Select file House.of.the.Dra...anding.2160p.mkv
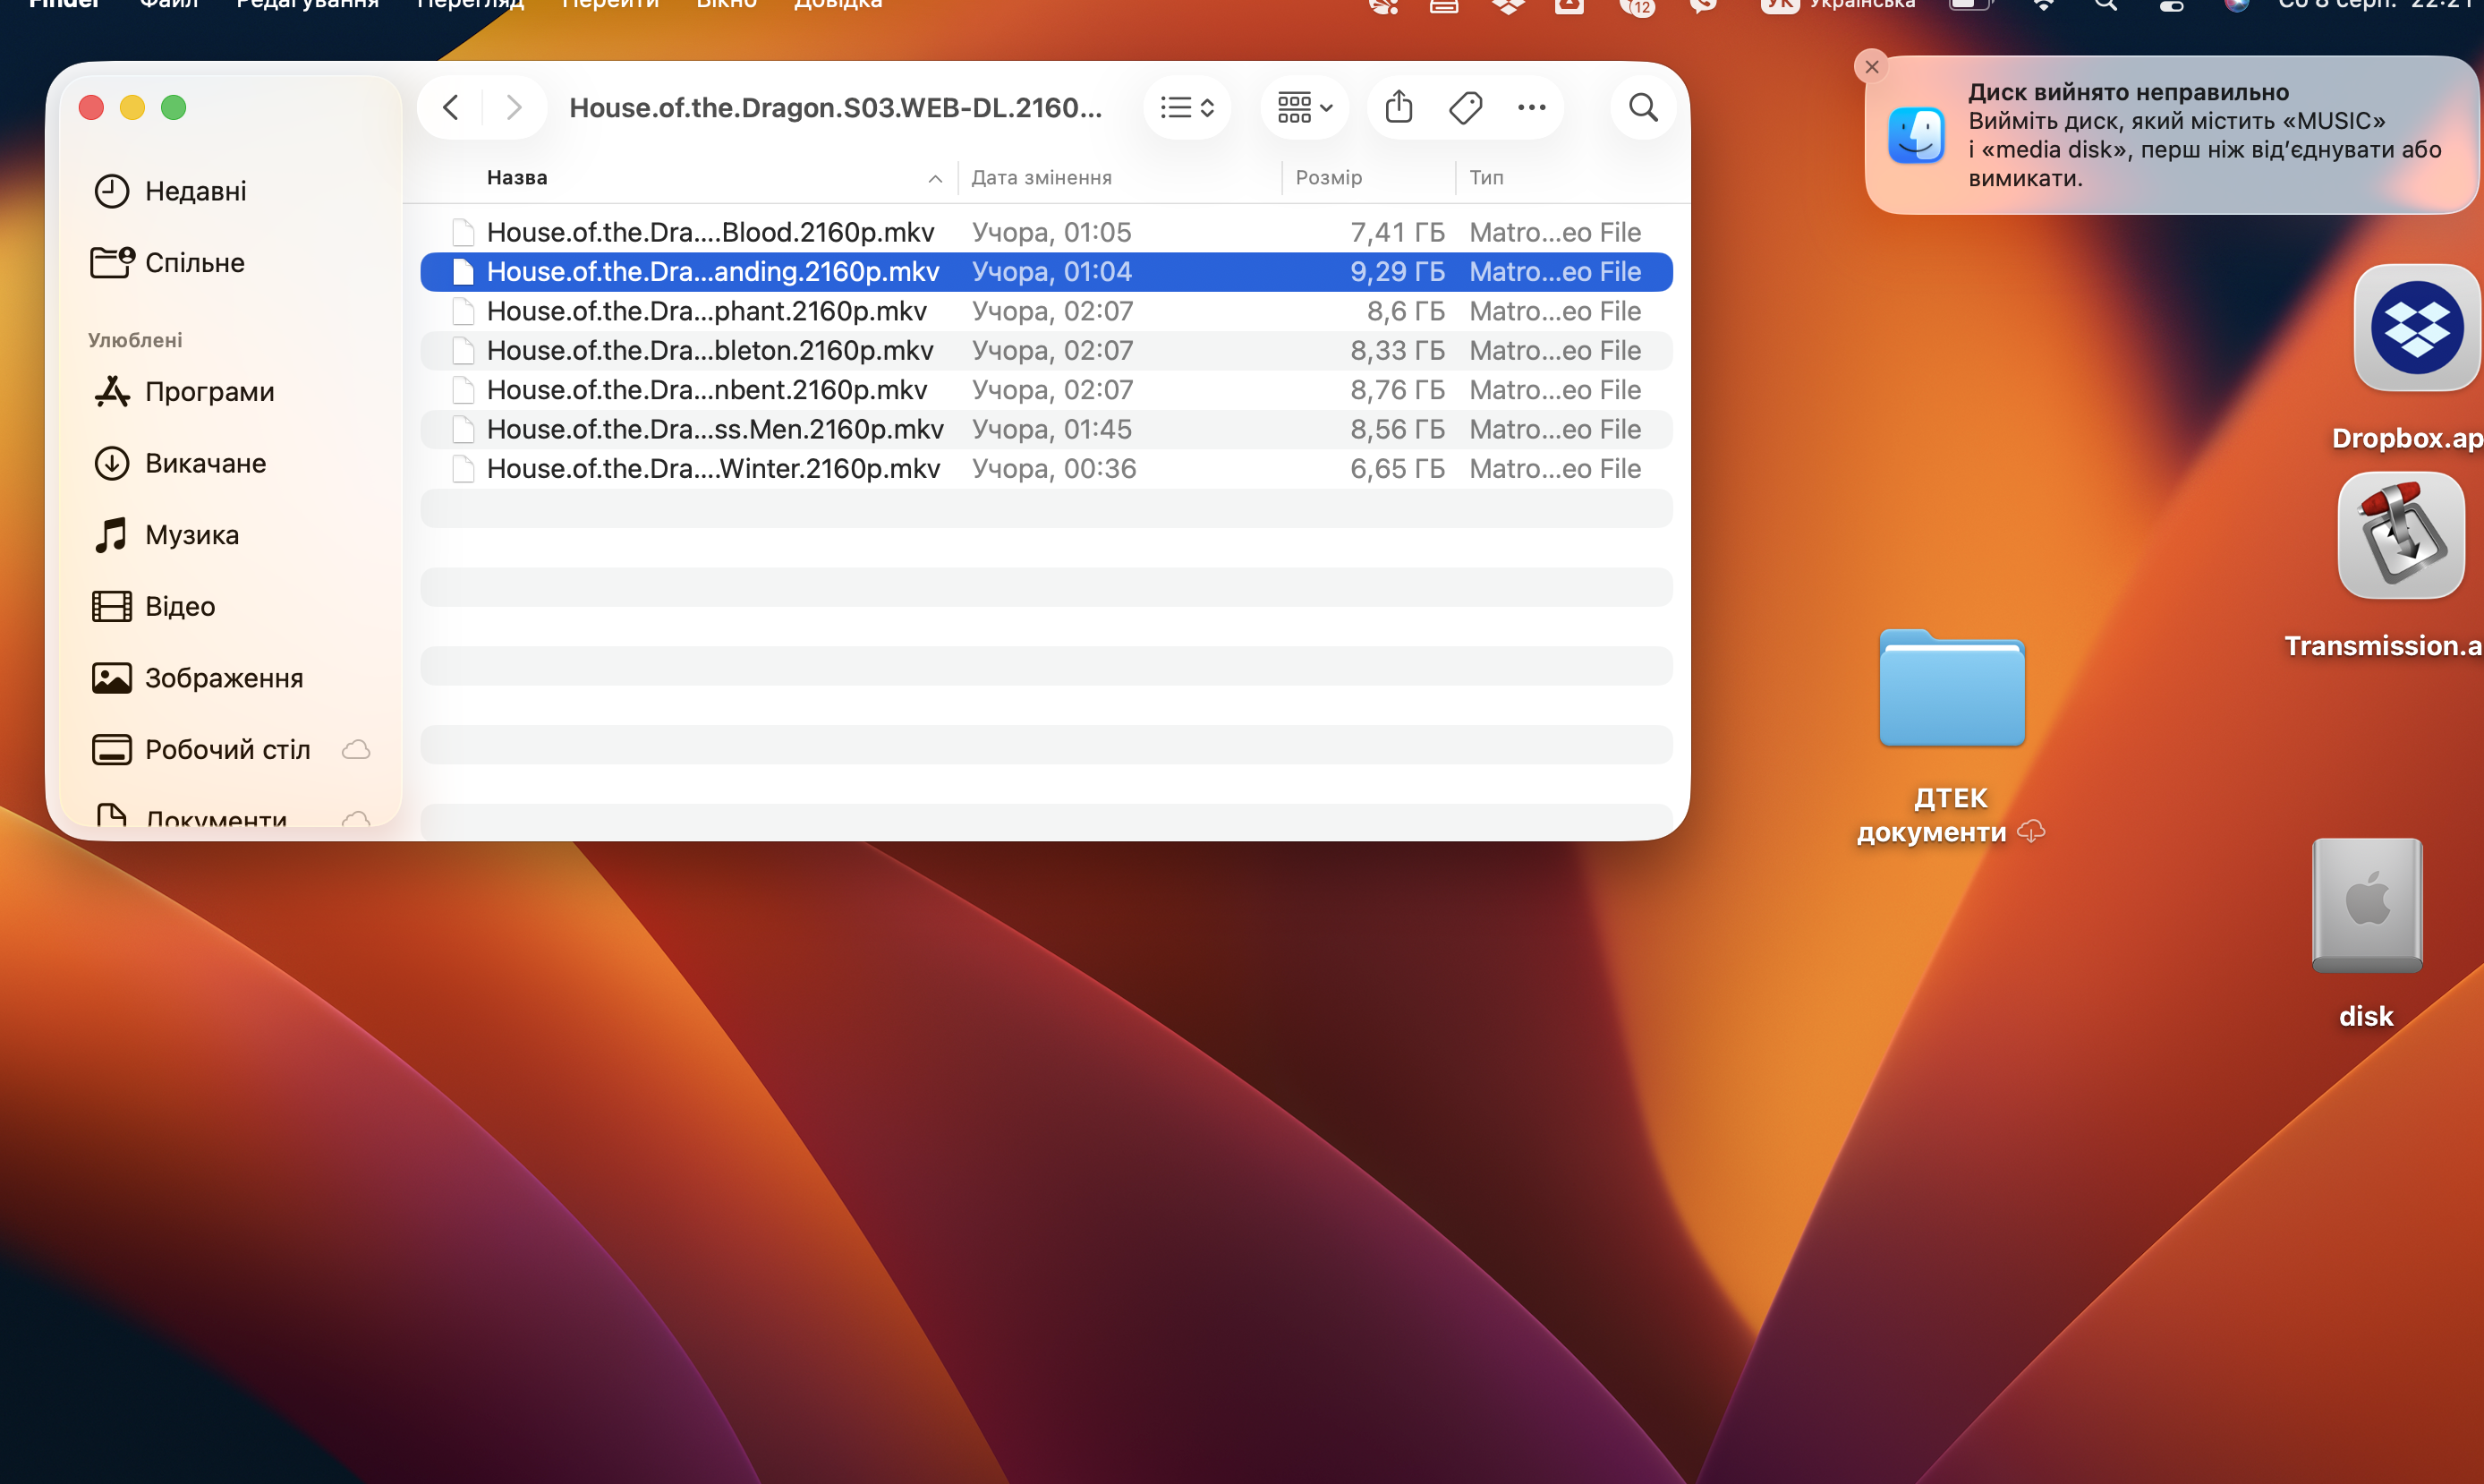This screenshot has width=2484, height=1484. click(1047, 272)
